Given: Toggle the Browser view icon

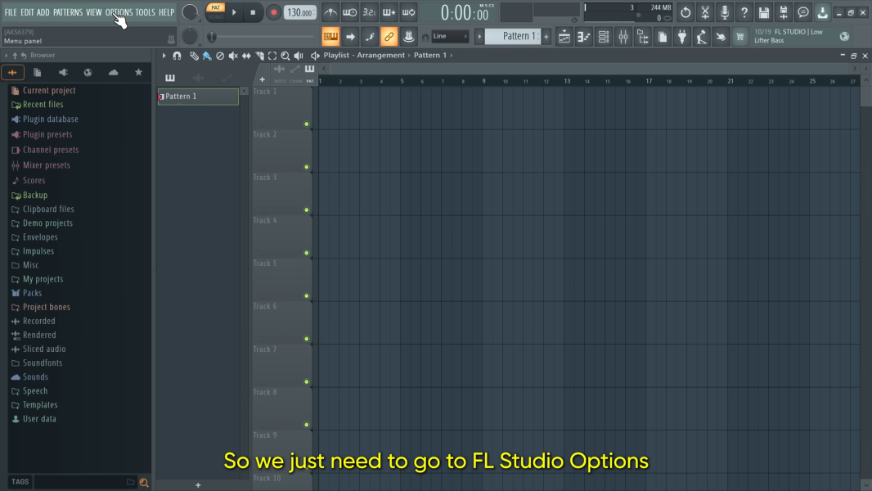Looking at the screenshot, I should 643,37.
